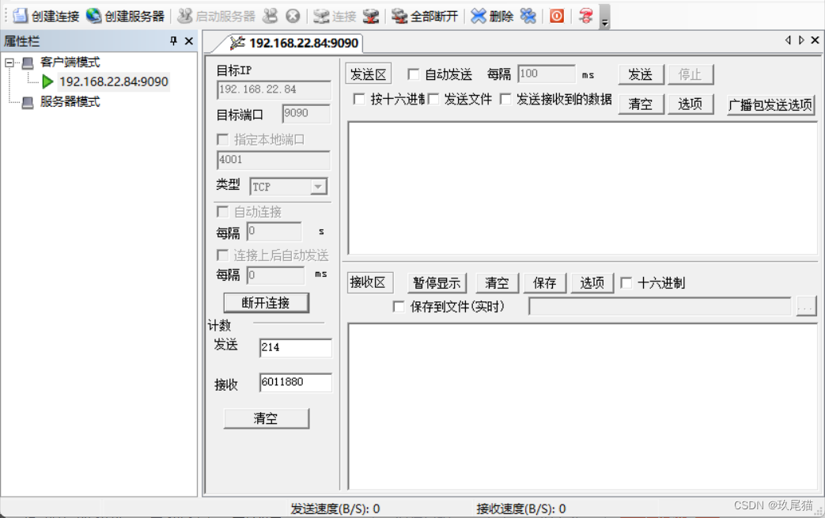Click the 发送 button in send area
Viewport: 825px width, 518px height.
641,74
